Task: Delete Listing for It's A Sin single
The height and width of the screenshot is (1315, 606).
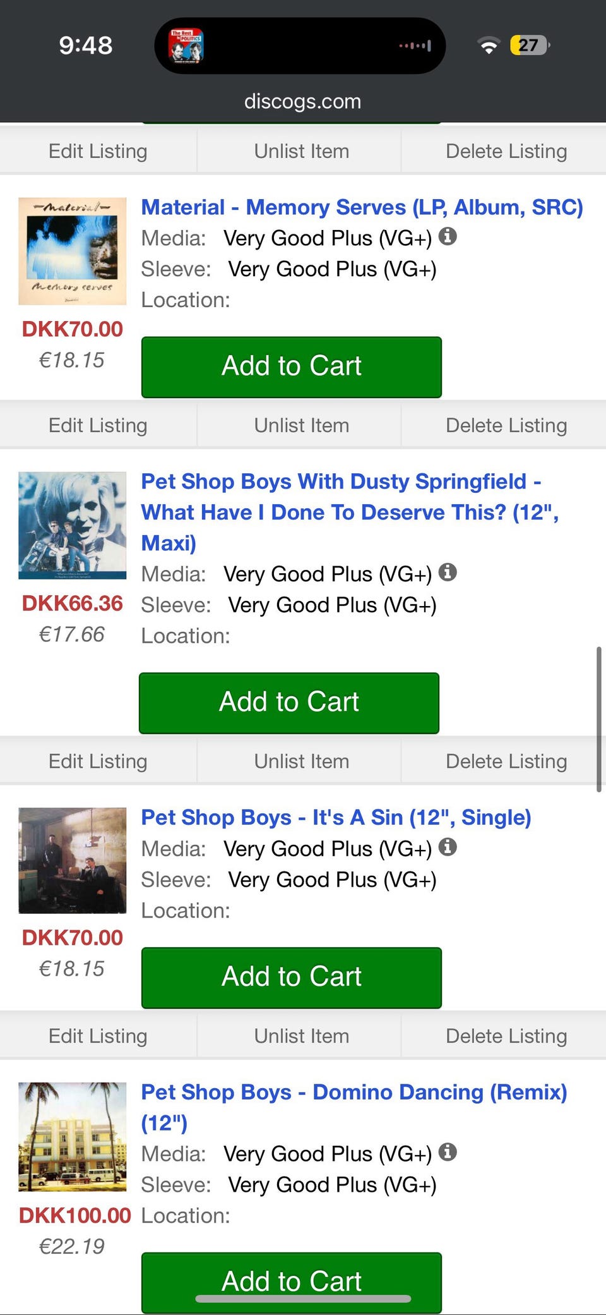Action: pos(506,1036)
